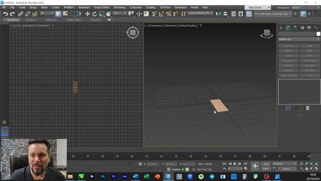321x181 pixels.
Task: Open the File menu
Action: [4, 8]
